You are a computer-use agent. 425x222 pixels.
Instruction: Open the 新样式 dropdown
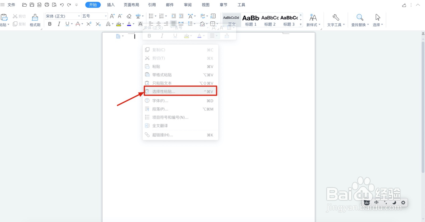coord(313,20)
